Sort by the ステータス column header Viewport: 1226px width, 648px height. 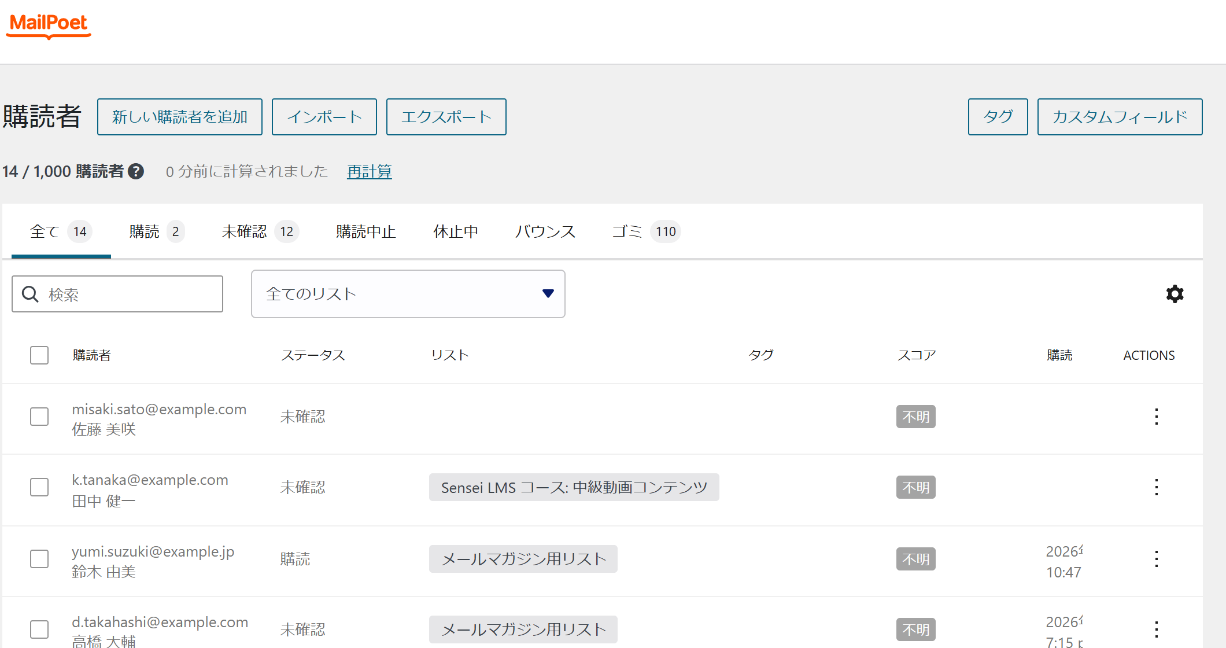click(x=313, y=355)
